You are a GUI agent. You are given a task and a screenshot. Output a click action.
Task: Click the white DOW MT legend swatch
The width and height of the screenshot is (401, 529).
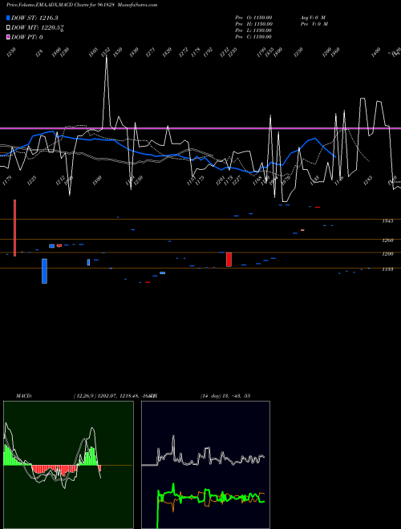(x=8, y=28)
